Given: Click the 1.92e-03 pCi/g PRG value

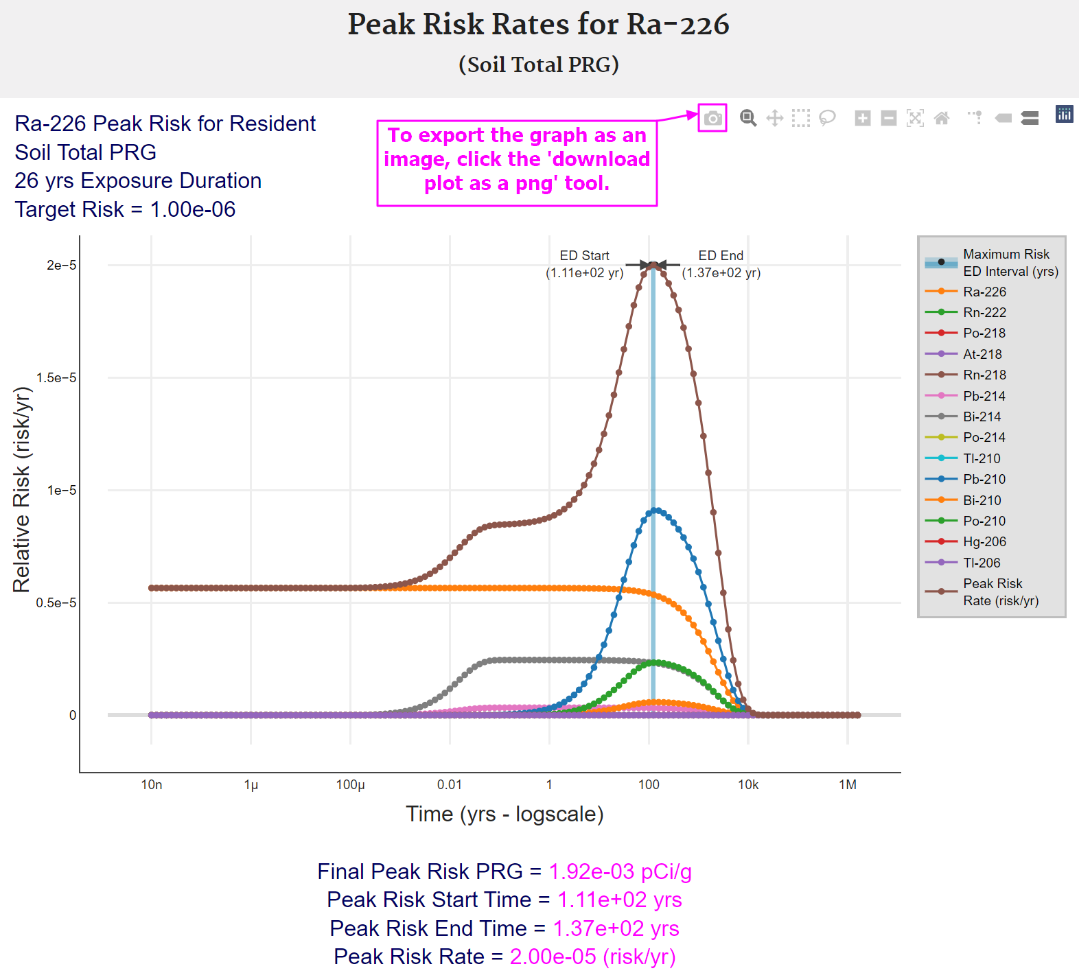Looking at the screenshot, I should 620,871.
